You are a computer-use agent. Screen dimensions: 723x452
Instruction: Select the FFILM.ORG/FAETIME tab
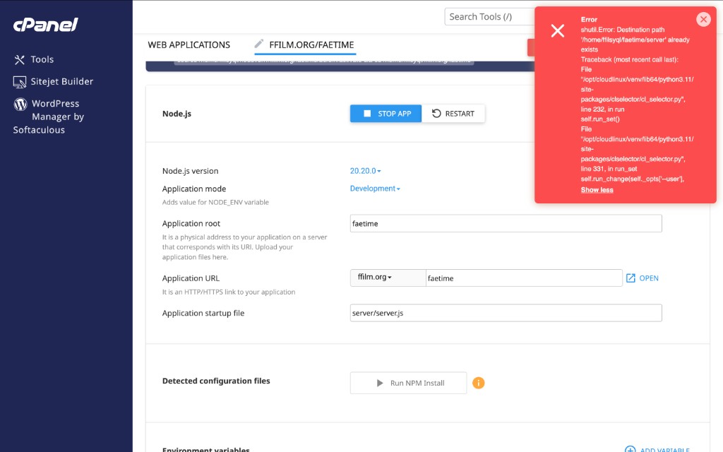[311, 44]
